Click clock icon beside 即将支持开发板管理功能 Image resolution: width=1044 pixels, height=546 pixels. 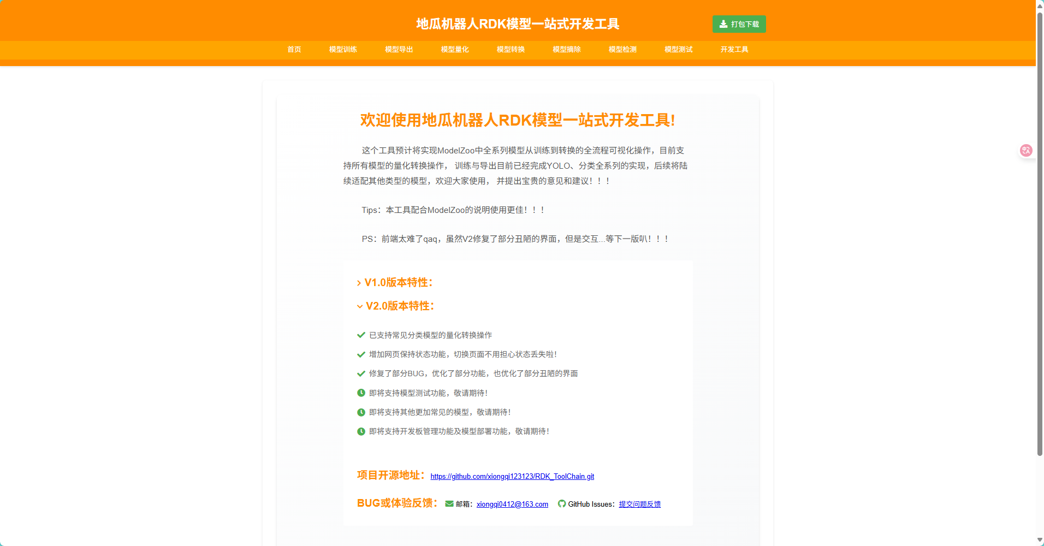(x=361, y=431)
